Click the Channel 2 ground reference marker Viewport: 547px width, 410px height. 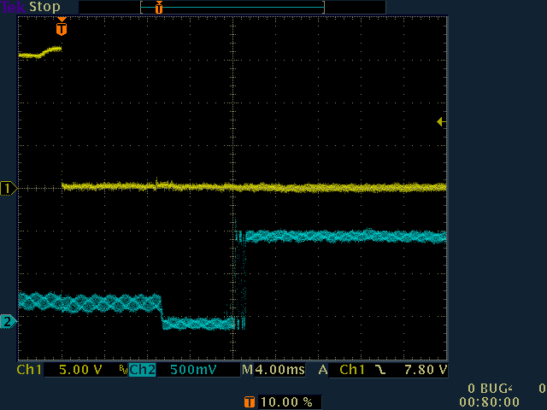coord(9,321)
